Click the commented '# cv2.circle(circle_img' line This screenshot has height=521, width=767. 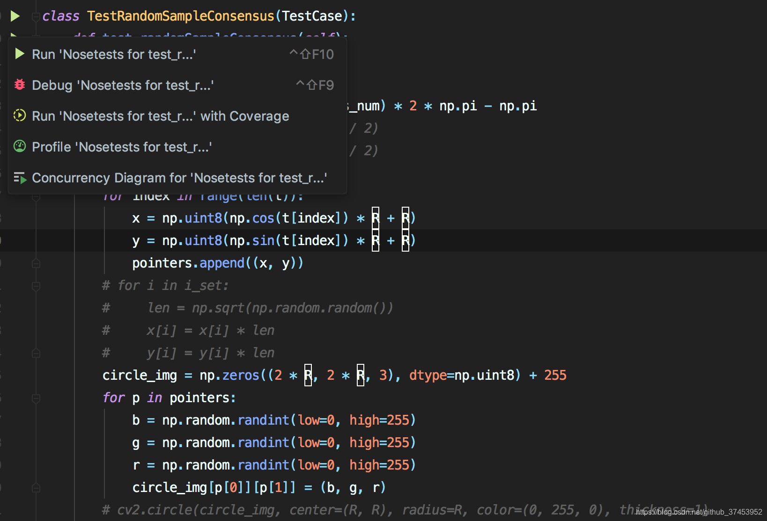click(x=405, y=510)
